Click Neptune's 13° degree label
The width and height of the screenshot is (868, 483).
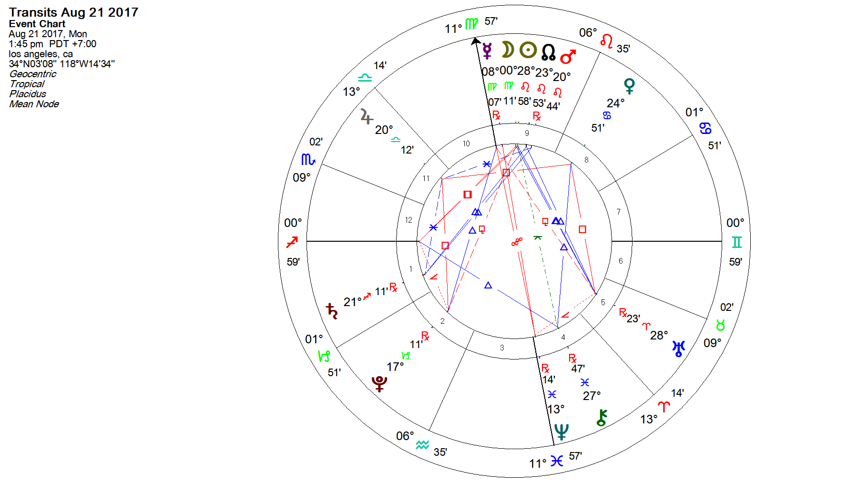[x=556, y=409]
